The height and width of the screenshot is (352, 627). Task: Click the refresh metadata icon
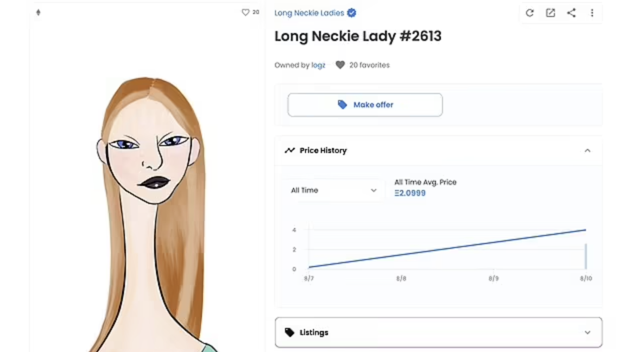[x=529, y=13]
